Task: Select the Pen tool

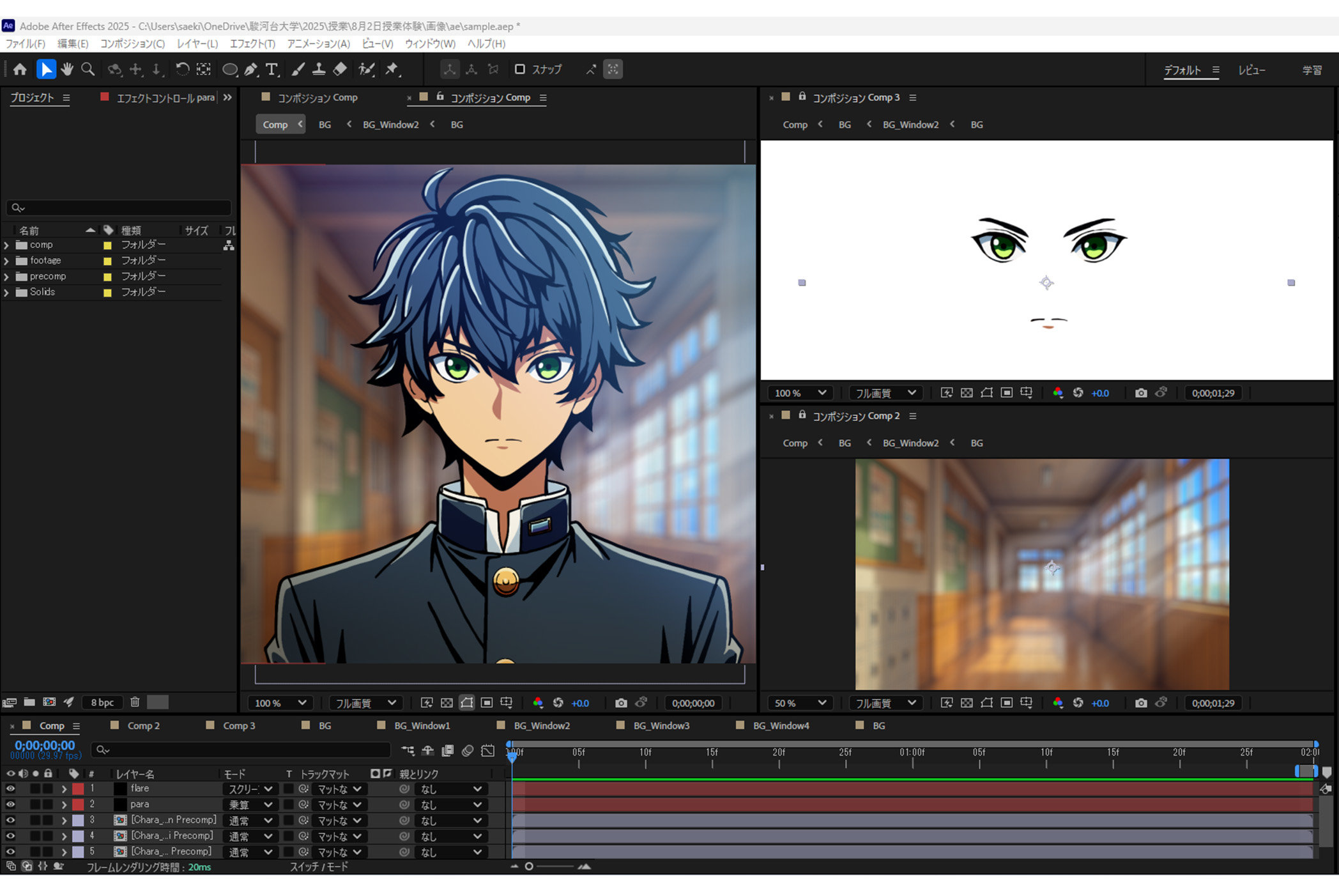Action: pos(251,69)
